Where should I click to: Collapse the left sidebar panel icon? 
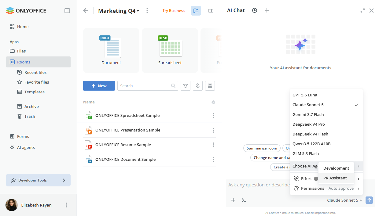[67, 11]
